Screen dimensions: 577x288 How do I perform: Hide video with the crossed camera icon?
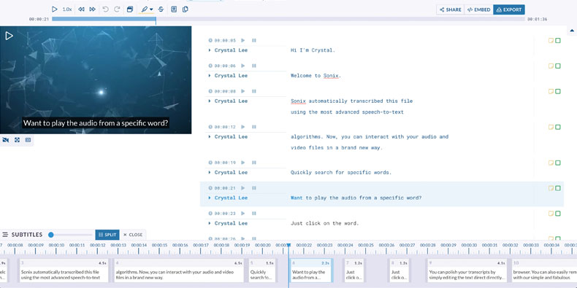(6, 140)
